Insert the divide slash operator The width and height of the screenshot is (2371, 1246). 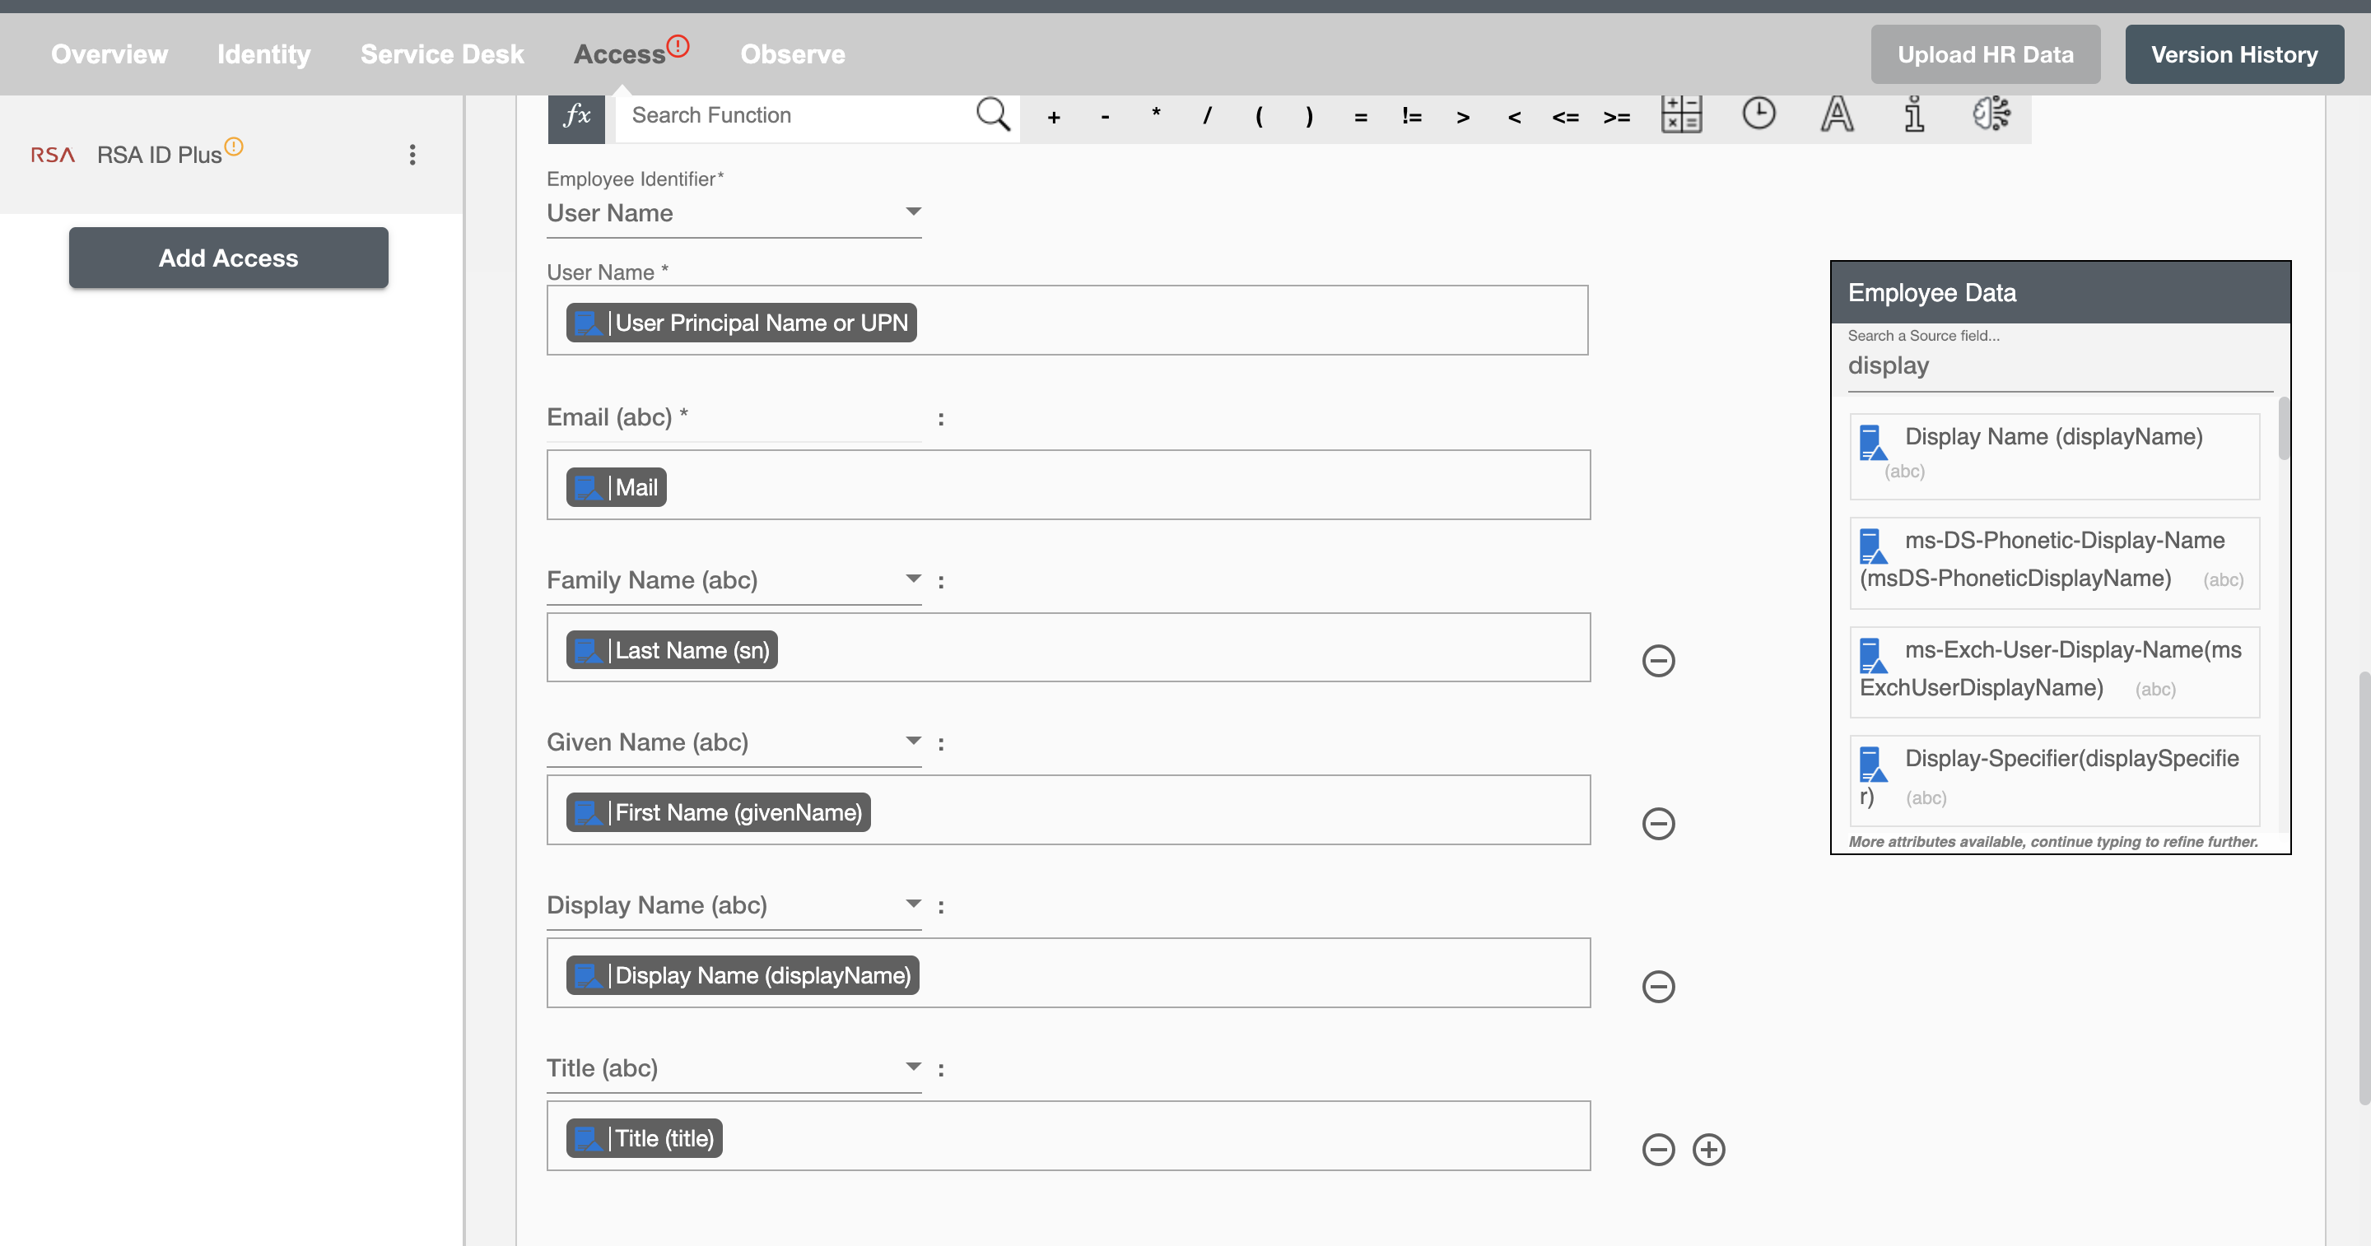click(1207, 116)
